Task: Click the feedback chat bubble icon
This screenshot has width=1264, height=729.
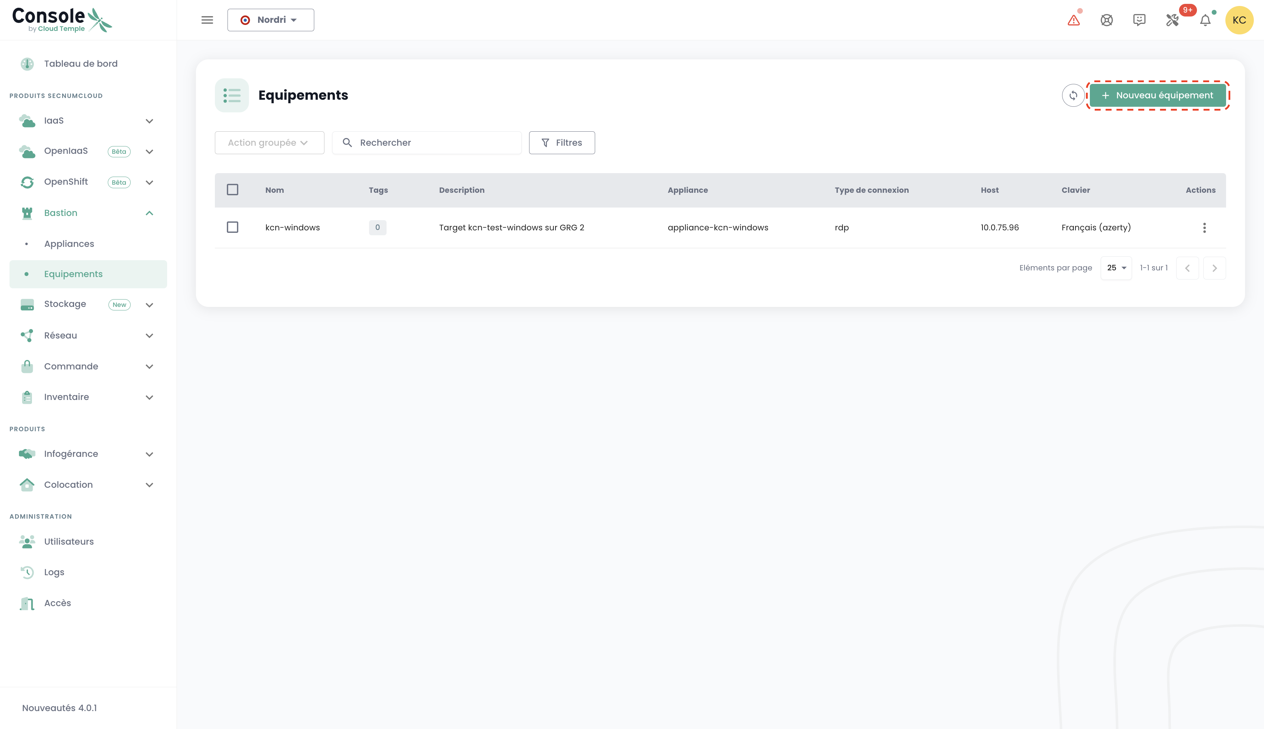Action: pos(1139,20)
